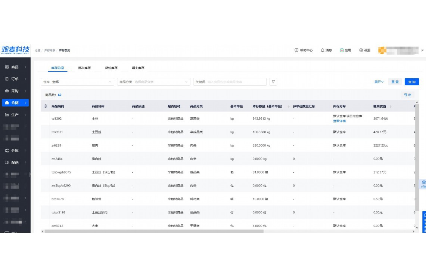
Task: Expand 商品 menu in sidebar
Action: tap(15, 67)
